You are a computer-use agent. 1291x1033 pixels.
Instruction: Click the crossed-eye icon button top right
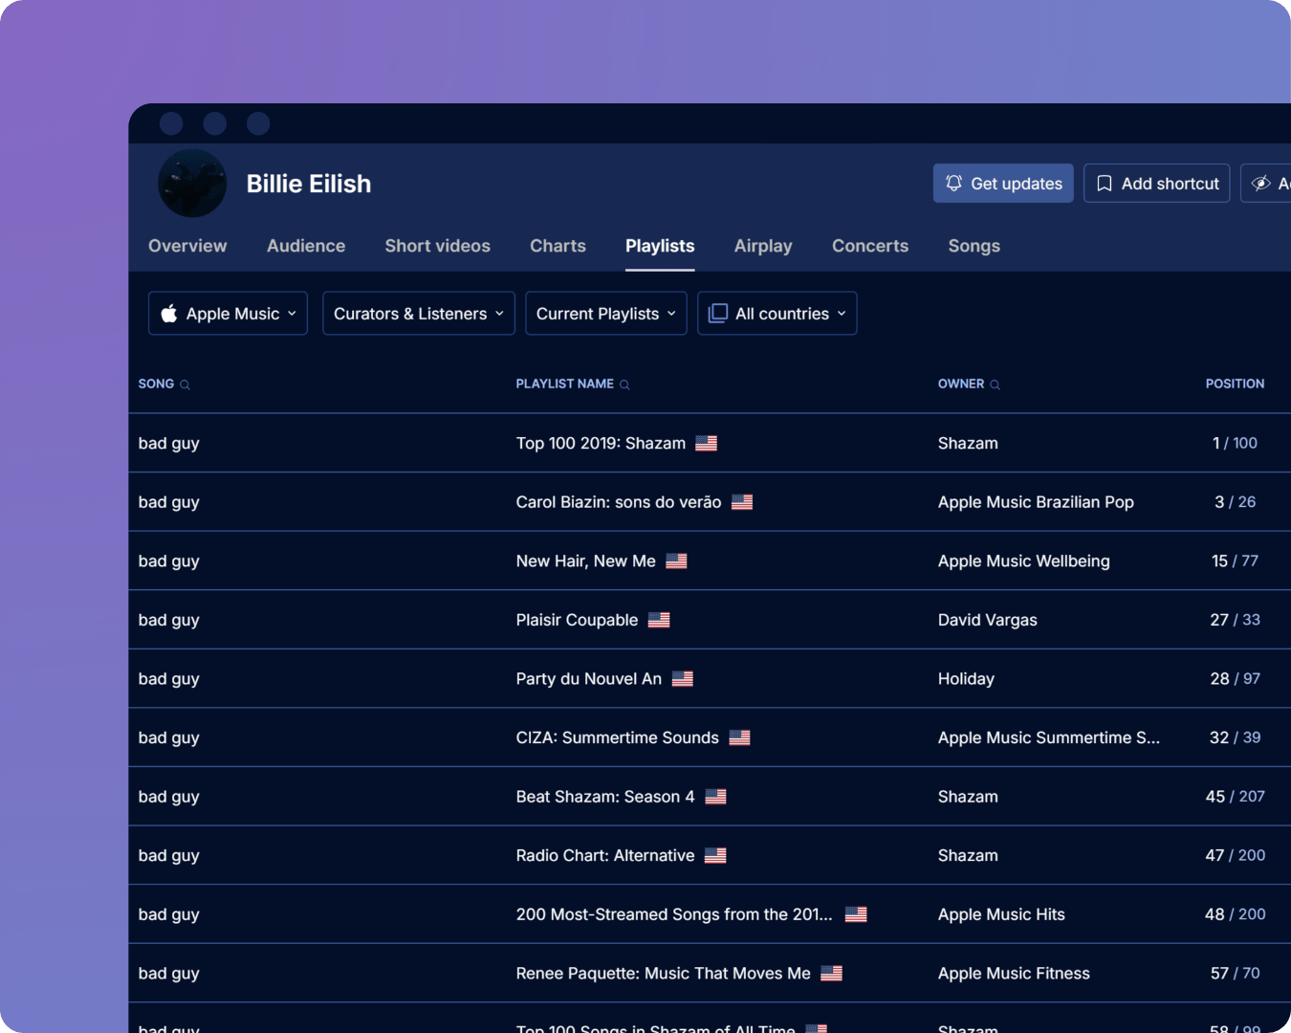1262,183
